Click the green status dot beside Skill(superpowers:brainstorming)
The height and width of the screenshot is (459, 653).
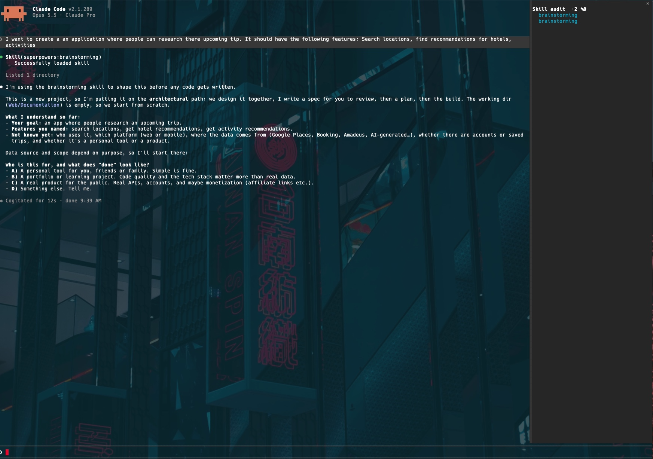tap(2, 57)
